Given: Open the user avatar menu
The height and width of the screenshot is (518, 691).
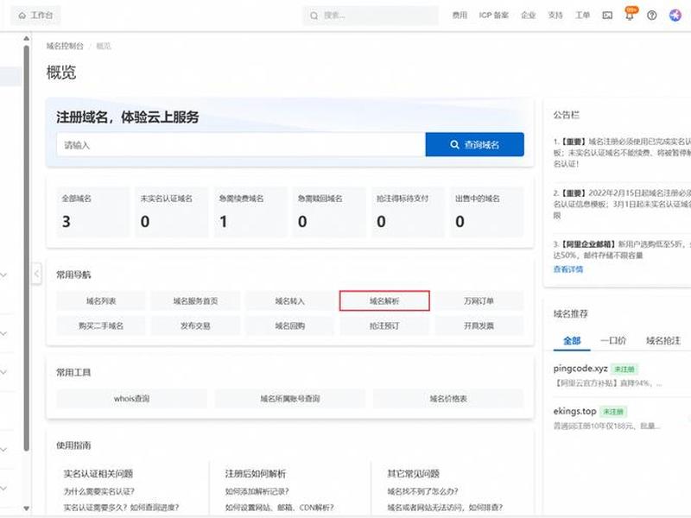Looking at the screenshot, I should [x=675, y=16].
